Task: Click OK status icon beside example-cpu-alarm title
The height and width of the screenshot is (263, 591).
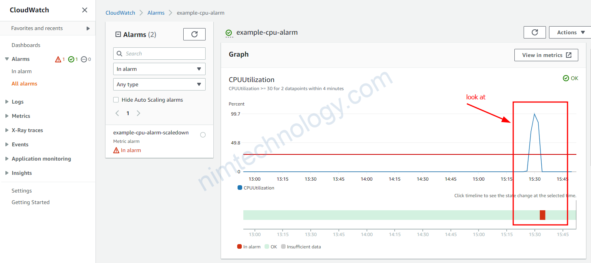Action: 229,33
